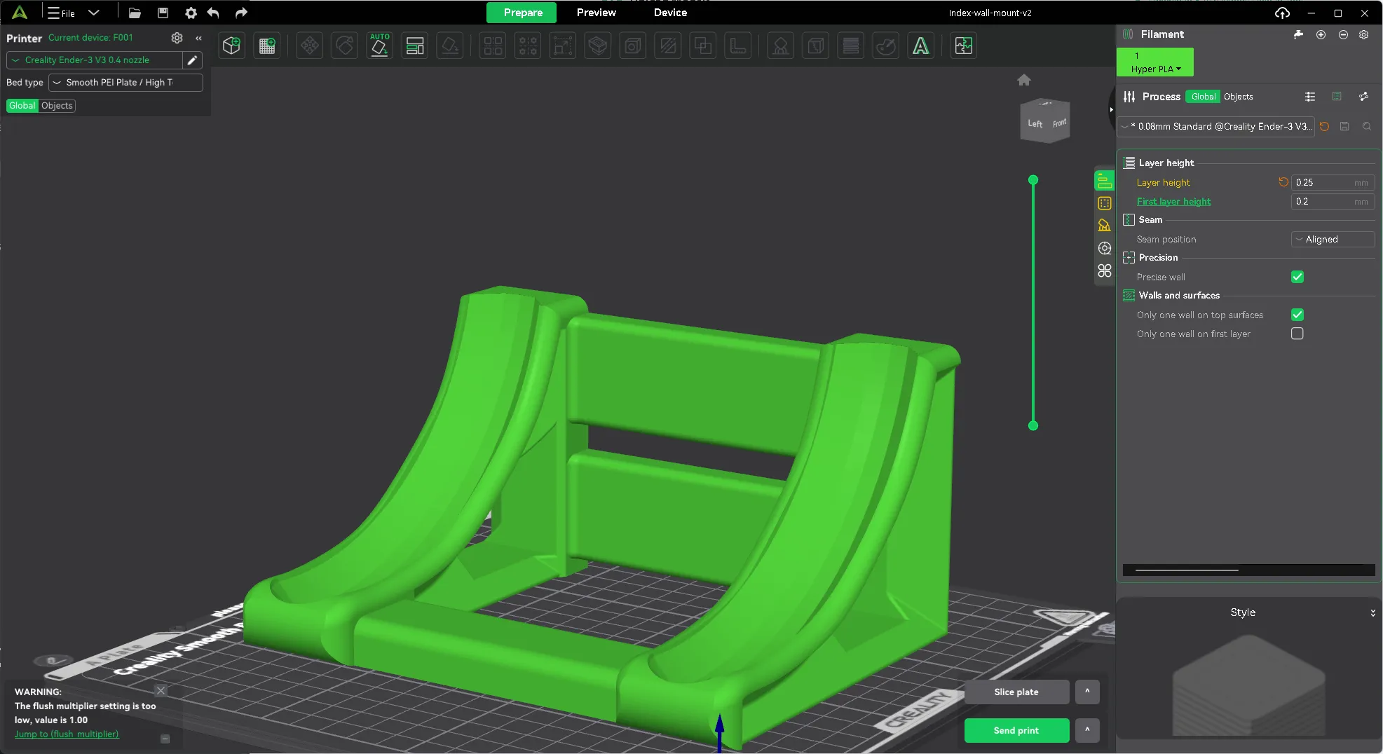
Task: Select Global in the Printer panel
Action: (22, 106)
